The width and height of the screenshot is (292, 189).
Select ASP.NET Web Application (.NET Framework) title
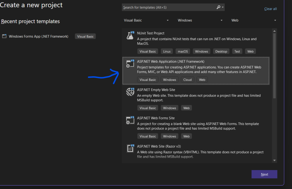(171, 62)
